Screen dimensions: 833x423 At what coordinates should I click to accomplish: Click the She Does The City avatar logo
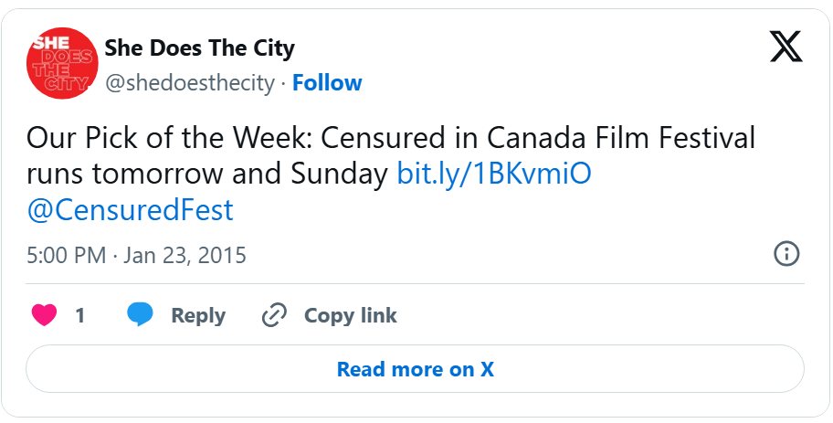(x=63, y=63)
